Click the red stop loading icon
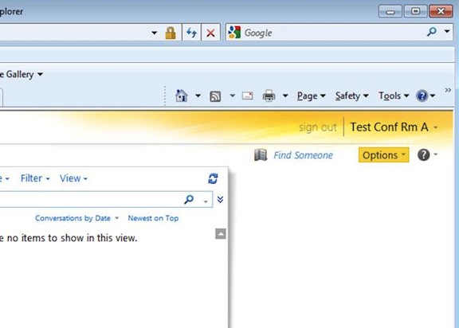The width and height of the screenshot is (459, 328). (x=210, y=33)
